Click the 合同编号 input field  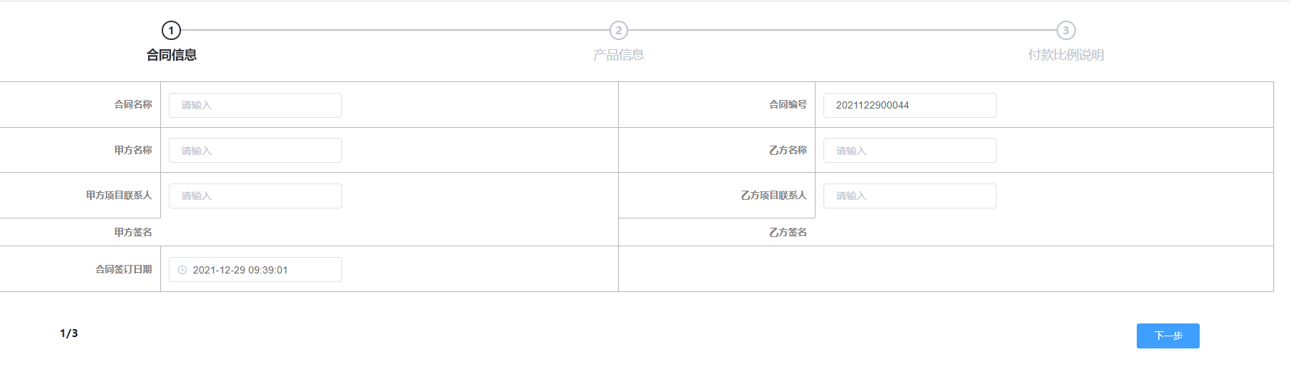point(909,105)
